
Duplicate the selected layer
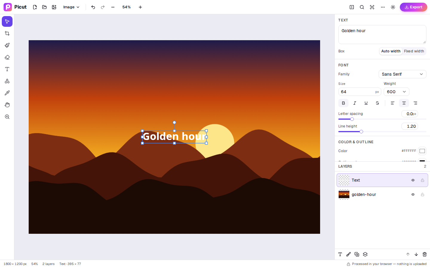[x=357, y=254]
